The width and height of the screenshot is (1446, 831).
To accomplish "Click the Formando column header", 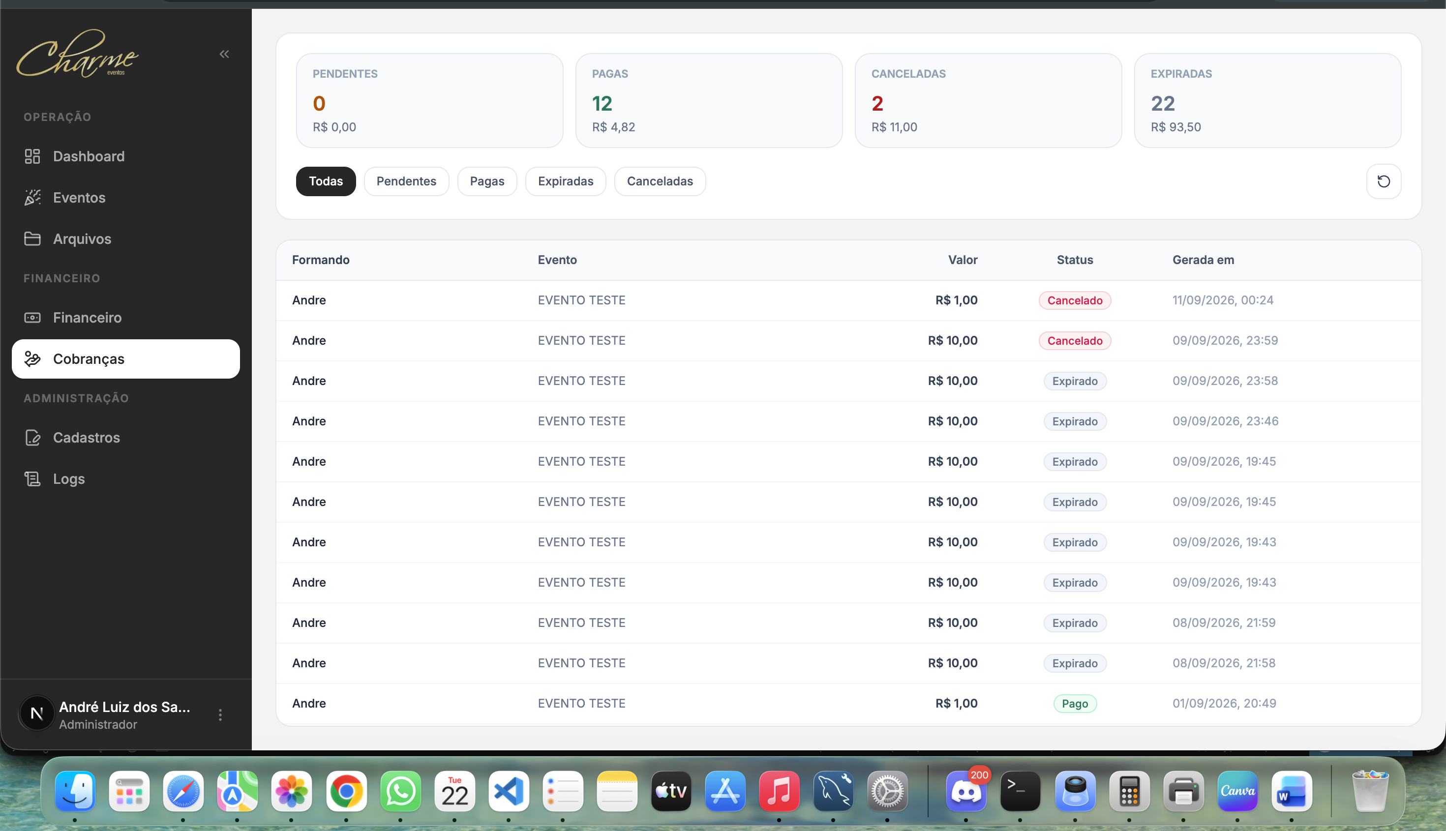I will click(x=321, y=260).
